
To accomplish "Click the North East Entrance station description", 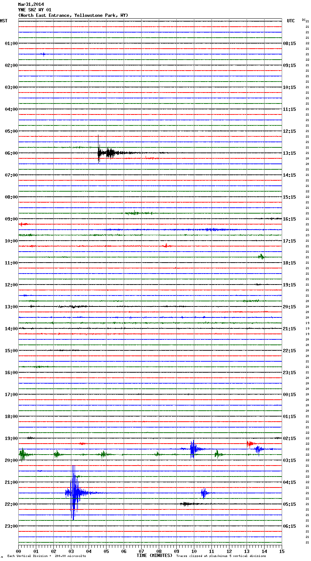I will [x=73, y=15].
